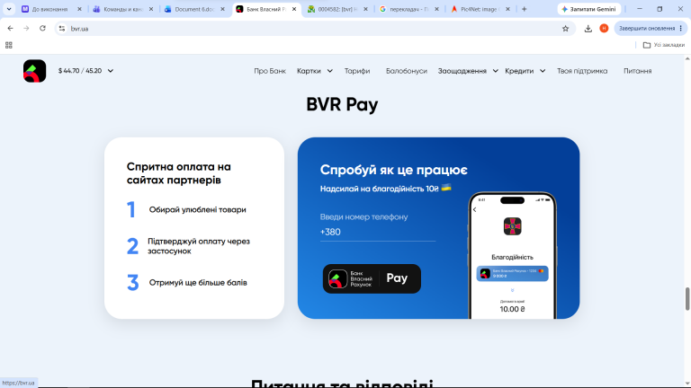
Task: Close the перекладач tab
Action: [x=436, y=9]
